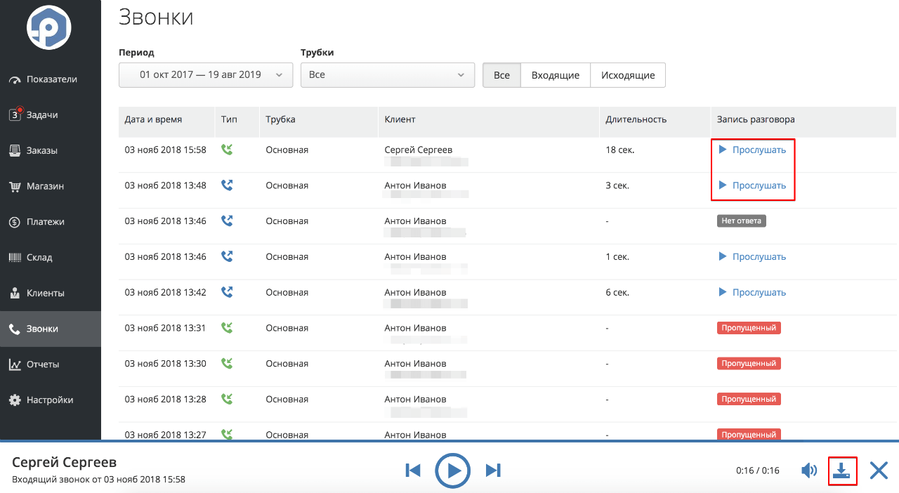899x493 pixels.
Task: Listen to the 6 сек. call recording
Action: click(x=752, y=292)
